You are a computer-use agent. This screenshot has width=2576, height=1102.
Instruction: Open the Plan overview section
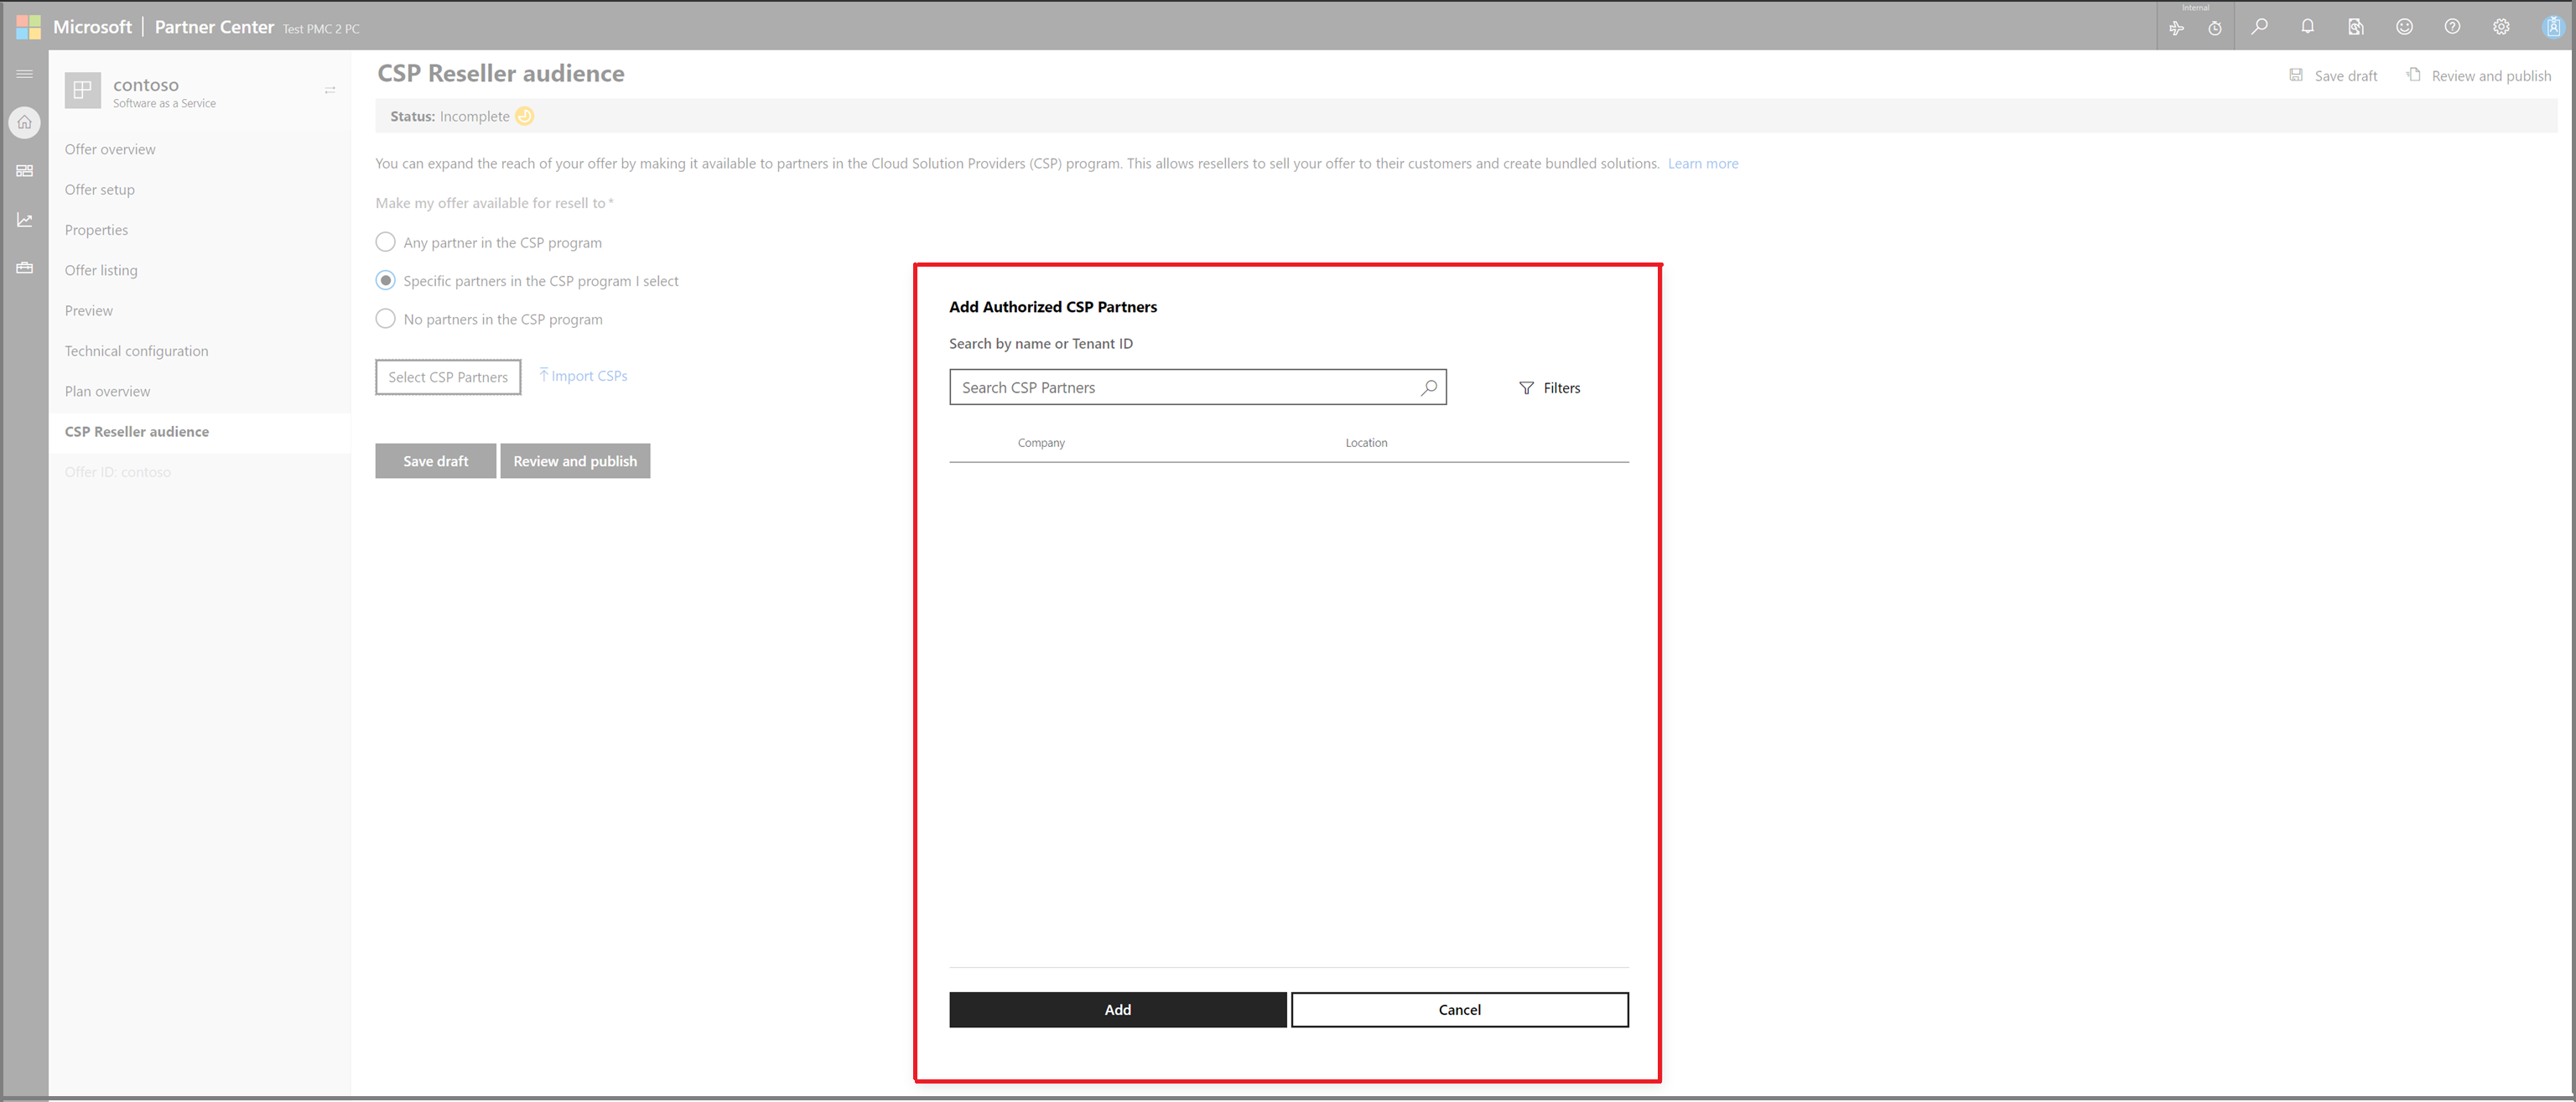point(105,391)
